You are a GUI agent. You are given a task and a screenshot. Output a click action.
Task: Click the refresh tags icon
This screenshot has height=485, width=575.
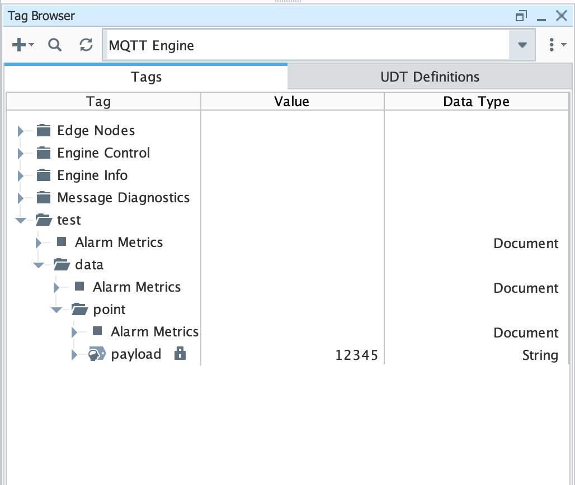tap(86, 45)
